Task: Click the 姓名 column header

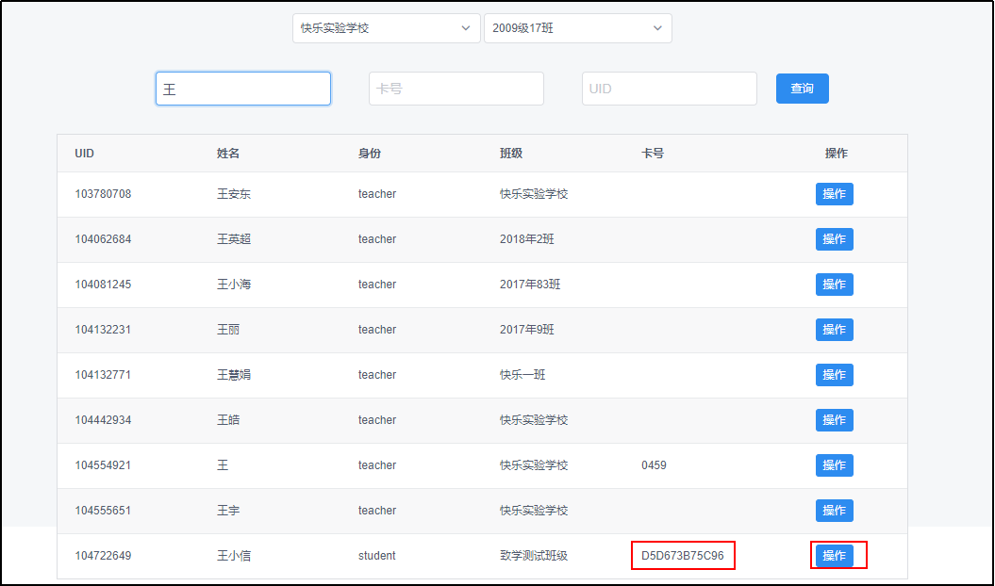Action: (x=228, y=154)
